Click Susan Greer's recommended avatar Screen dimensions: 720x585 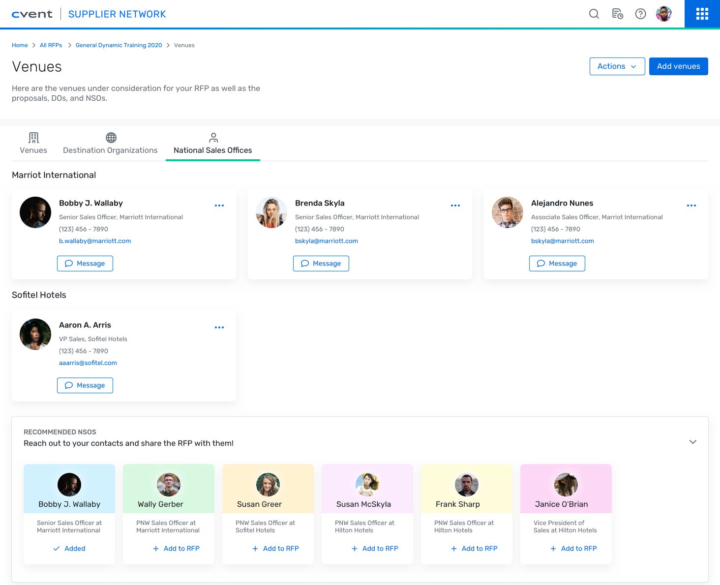(x=268, y=485)
